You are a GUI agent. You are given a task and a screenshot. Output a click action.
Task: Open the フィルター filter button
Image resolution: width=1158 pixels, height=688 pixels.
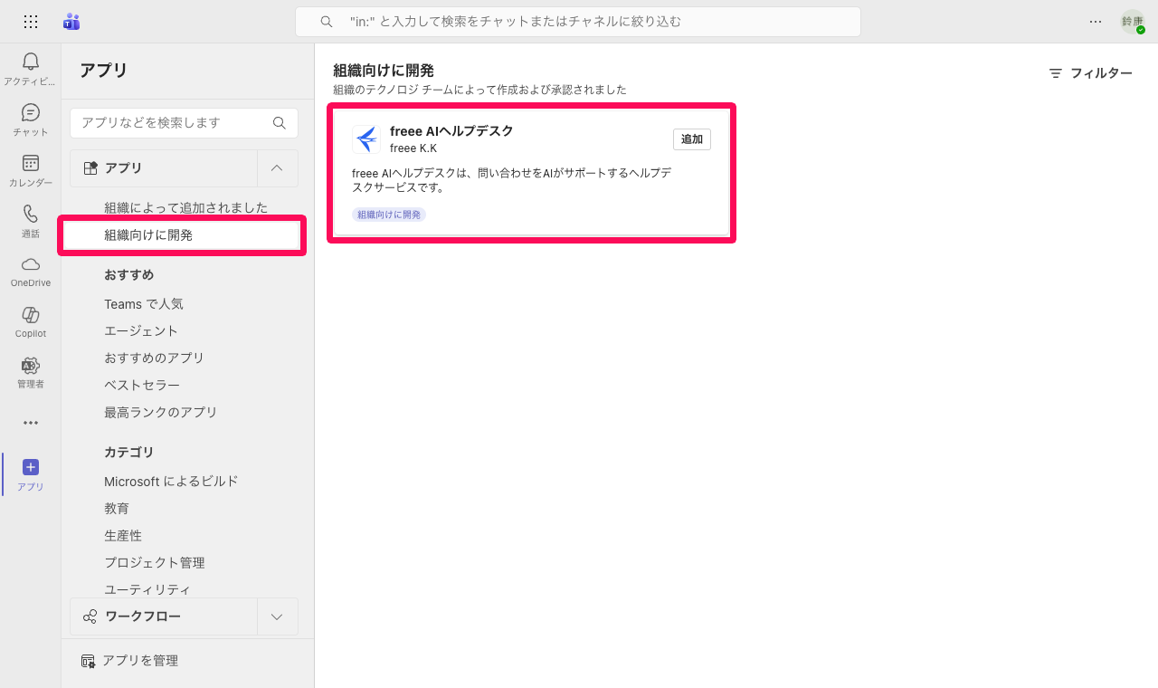(x=1091, y=73)
